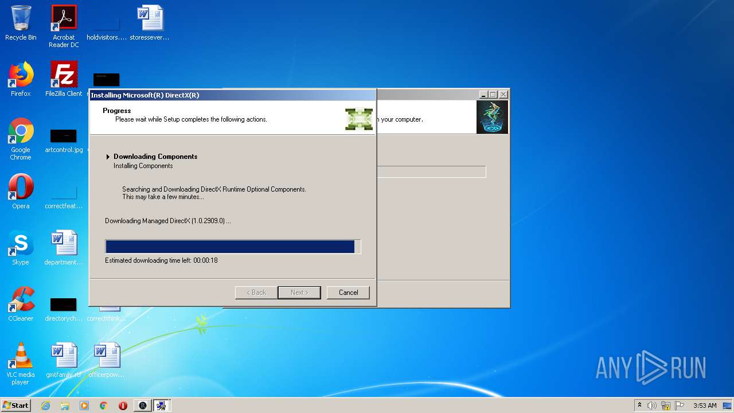Open Action Center flag icon

point(680,406)
